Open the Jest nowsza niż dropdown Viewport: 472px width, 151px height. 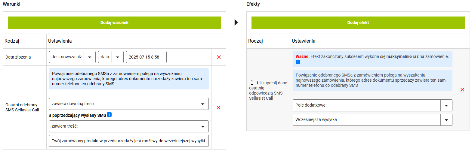(x=72, y=57)
